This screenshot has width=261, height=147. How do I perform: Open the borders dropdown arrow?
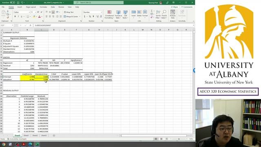(30, 16)
